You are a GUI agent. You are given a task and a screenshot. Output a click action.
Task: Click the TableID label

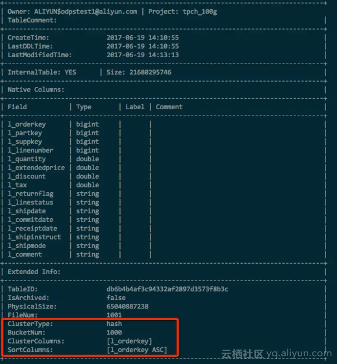pyautogui.click(x=23, y=289)
